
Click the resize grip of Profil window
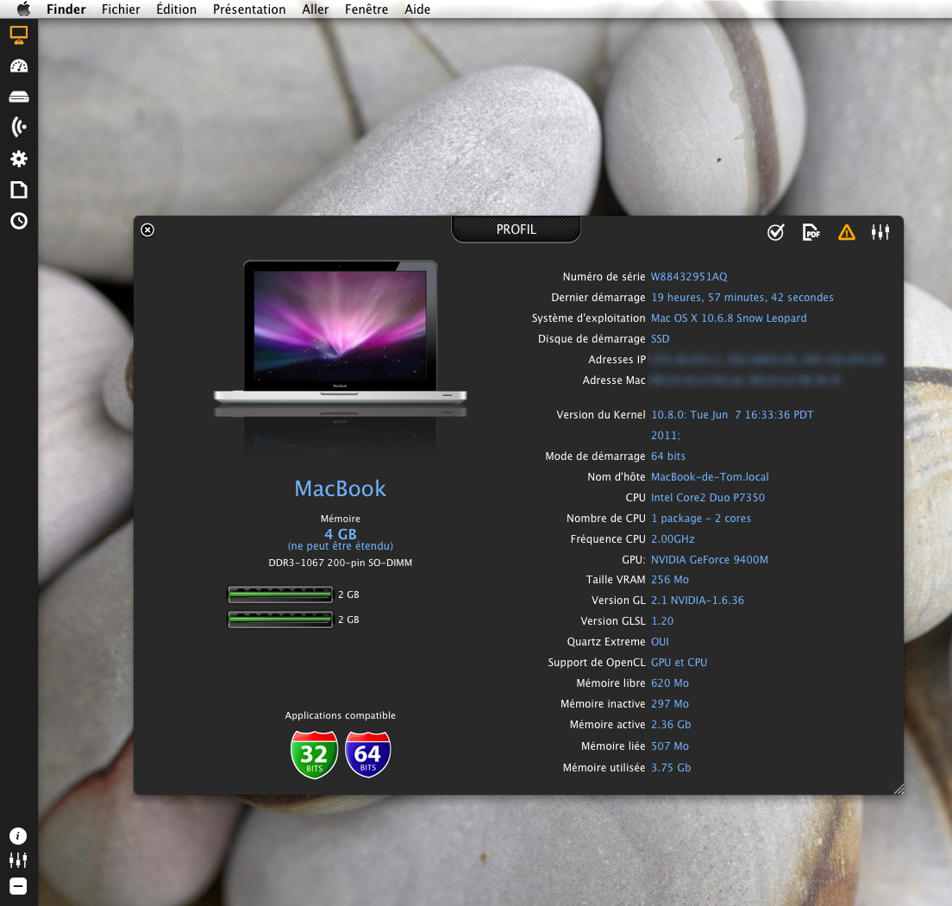click(x=898, y=789)
